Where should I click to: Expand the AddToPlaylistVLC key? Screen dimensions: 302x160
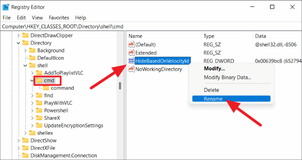[x=32, y=73]
